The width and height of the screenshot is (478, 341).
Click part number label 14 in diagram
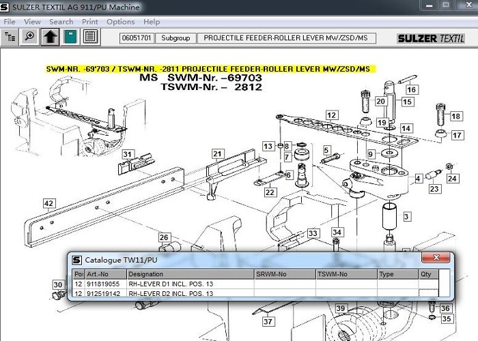click(406, 128)
